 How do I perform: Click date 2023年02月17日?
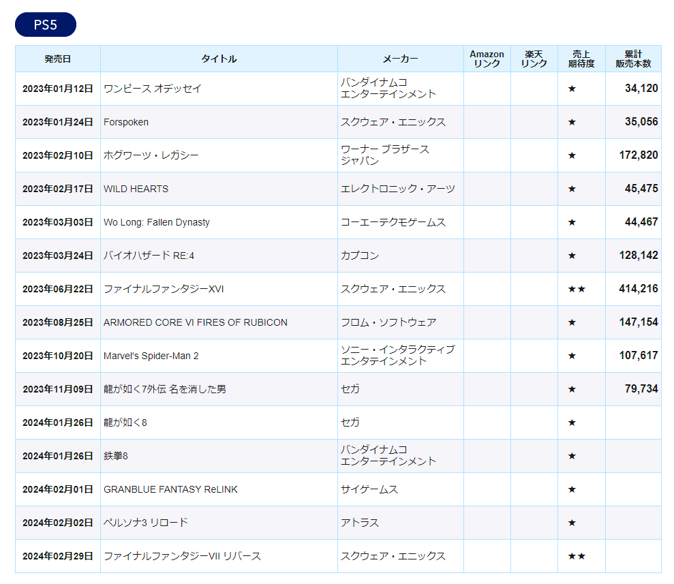click(58, 189)
